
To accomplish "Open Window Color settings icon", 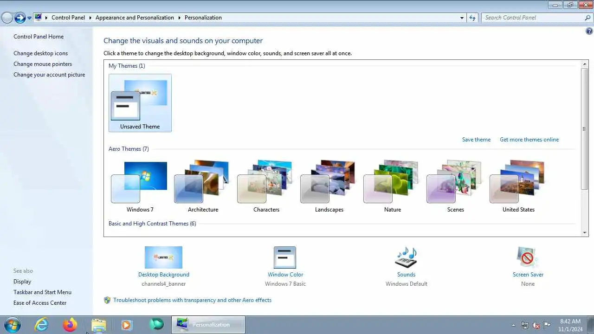I will pos(285,257).
